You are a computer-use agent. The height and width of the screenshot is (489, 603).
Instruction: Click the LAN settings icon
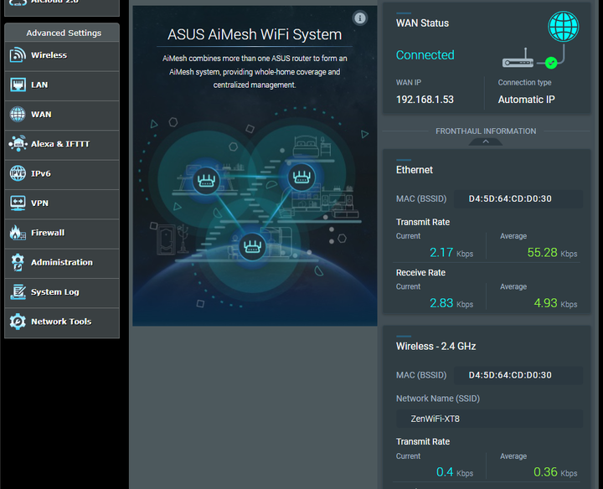click(18, 85)
